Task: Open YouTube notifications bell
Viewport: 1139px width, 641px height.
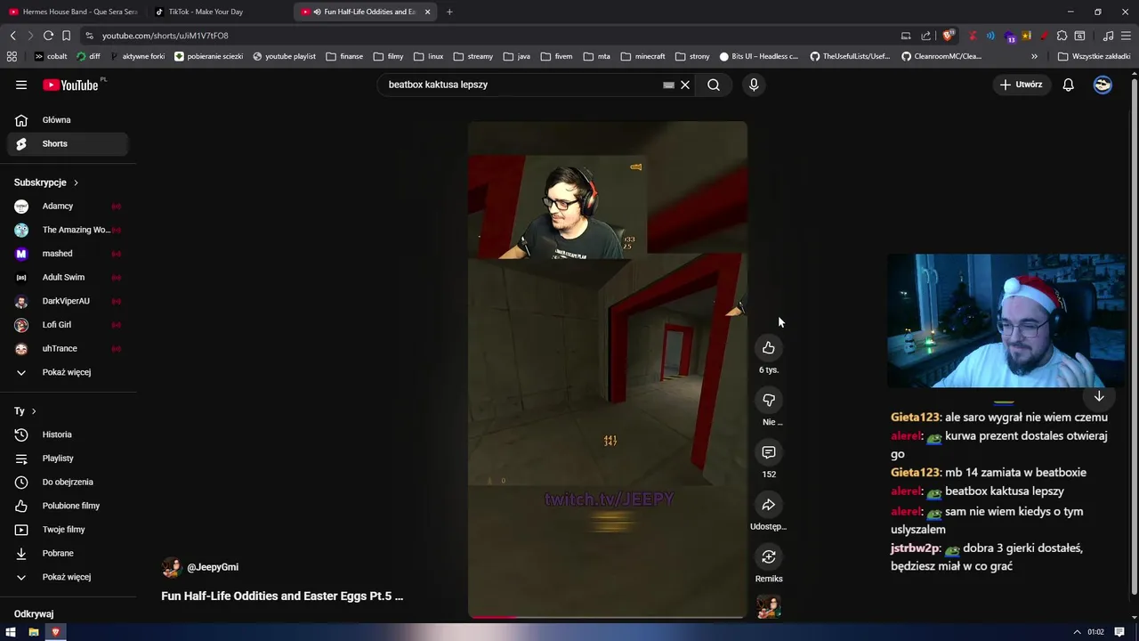Action: coord(1068,85)
